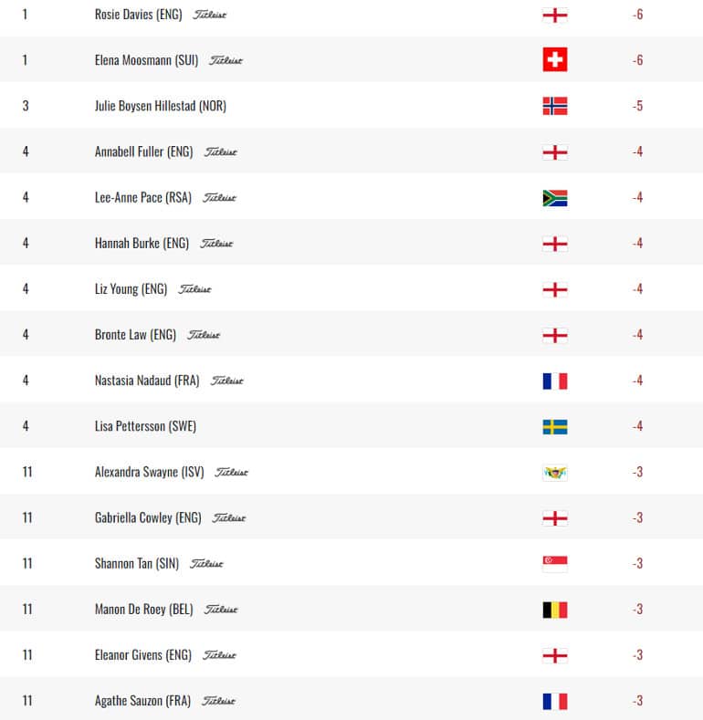Open Hannah Burke player name link

142,243
